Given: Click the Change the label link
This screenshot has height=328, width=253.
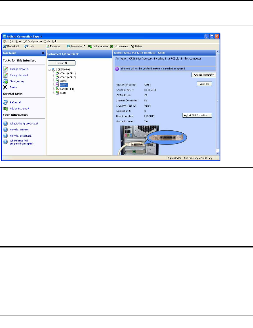Looking at the screenshot, I should (x=19, y=75).
